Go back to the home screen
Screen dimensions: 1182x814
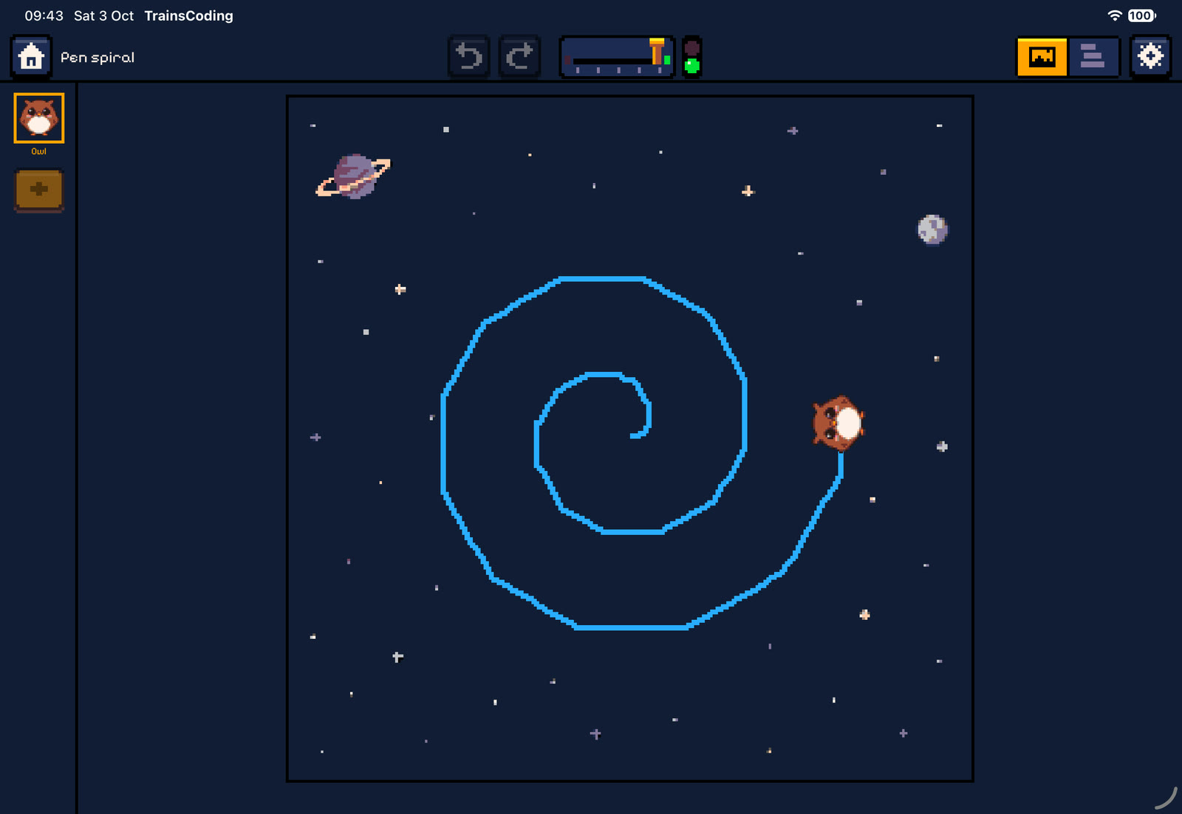[31, 57]
